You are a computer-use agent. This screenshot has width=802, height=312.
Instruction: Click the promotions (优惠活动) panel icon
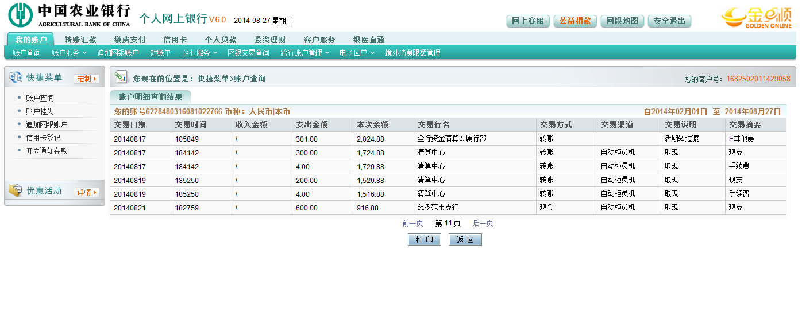16,191
